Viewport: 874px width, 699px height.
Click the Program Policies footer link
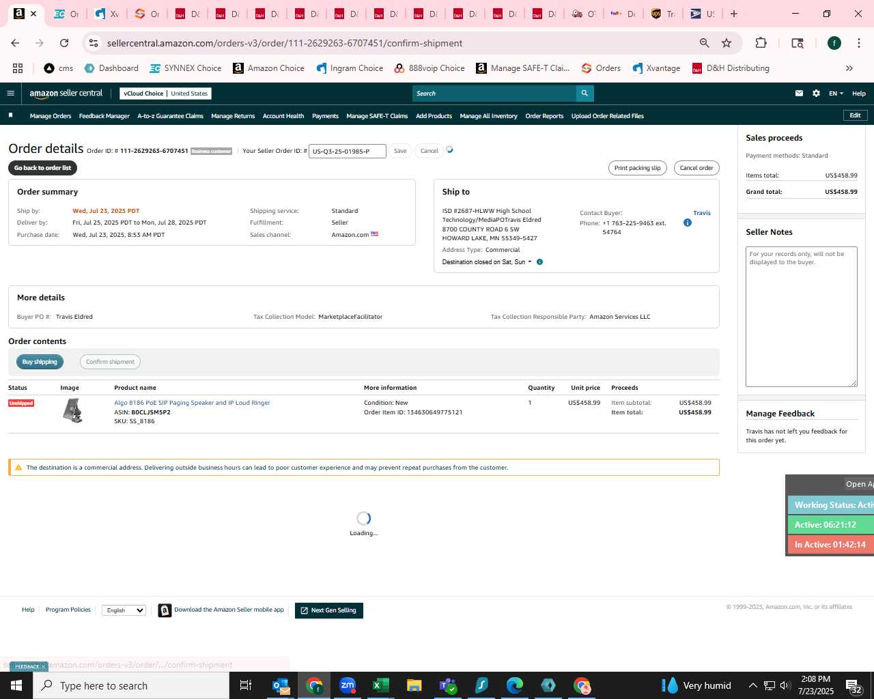click(68, 610)
